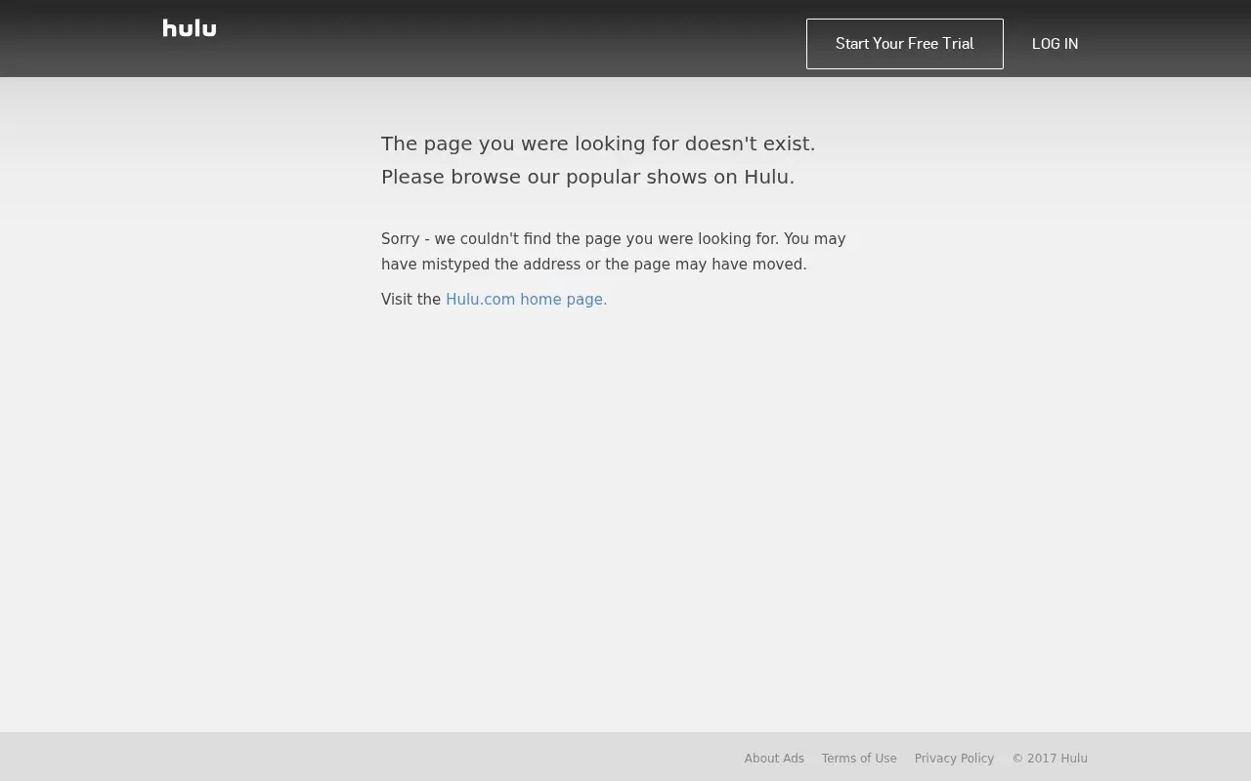Click the paragraph starting 'Sorry - we couldn't find'

click(614, 252)
